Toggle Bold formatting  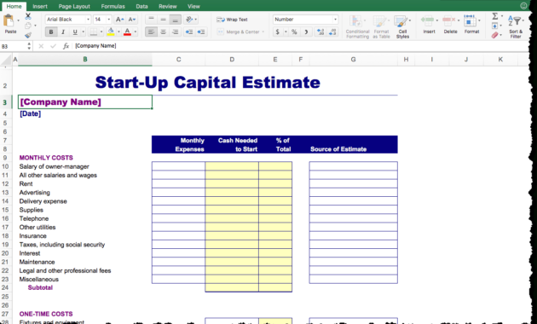(51, 32)
